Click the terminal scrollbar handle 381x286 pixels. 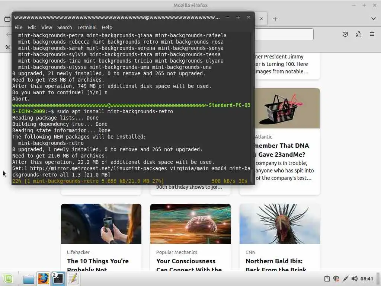pyautogui.click(x=253, y=176)
